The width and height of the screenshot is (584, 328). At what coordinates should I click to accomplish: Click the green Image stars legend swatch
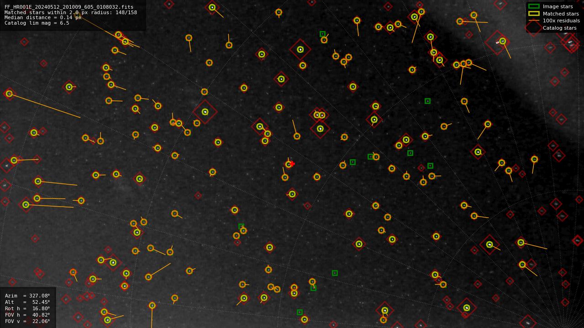point(534,6)
